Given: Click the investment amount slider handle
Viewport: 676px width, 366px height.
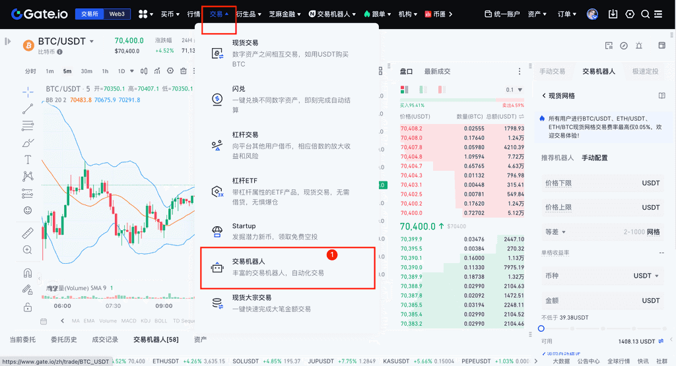Looking at the screenshot, I should click(x=541, y=328).
